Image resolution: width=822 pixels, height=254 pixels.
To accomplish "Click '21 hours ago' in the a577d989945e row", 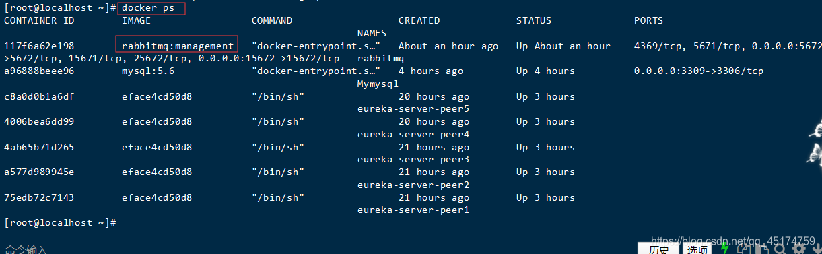I will click(434, 172).
